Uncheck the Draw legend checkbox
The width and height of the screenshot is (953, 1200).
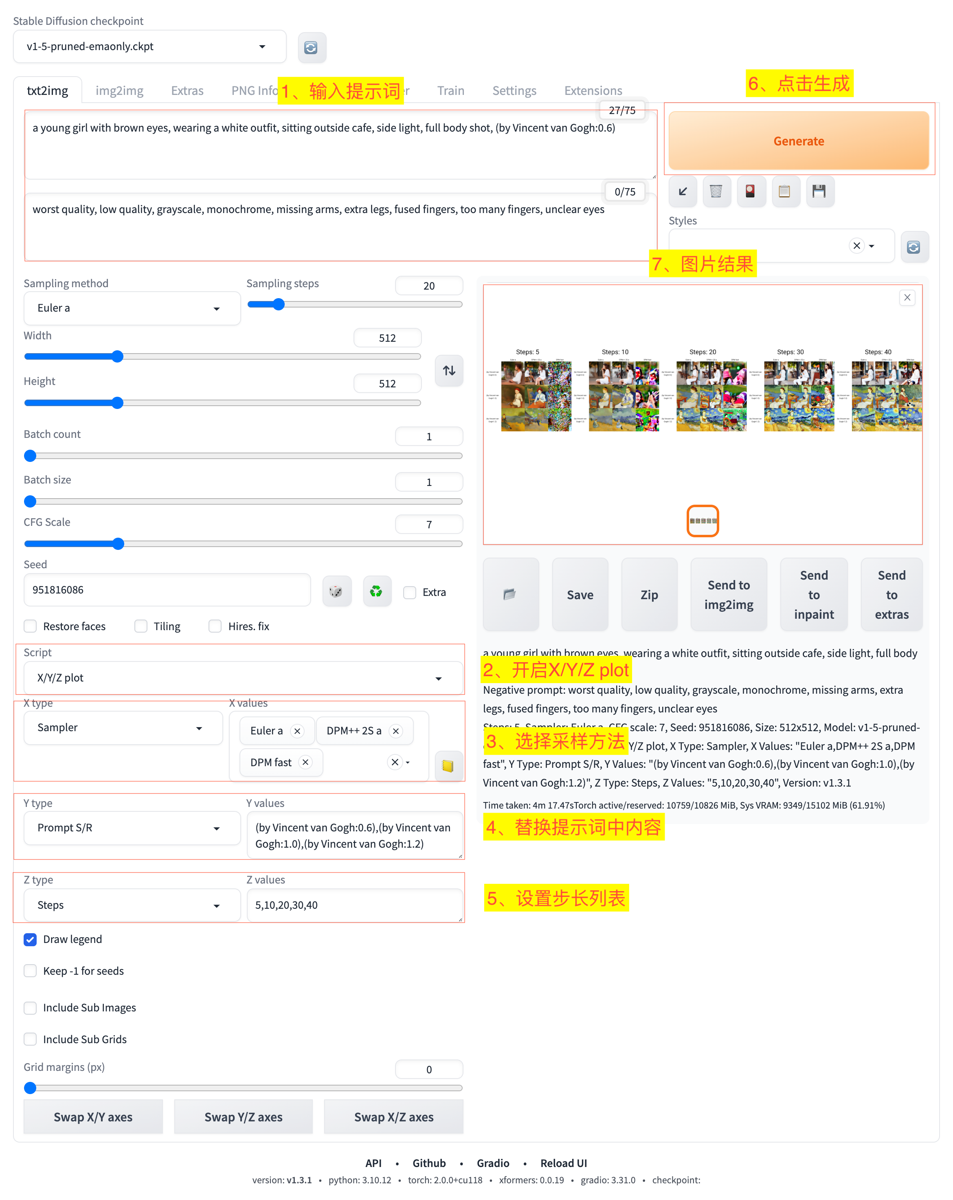click(x=31, y=939)
